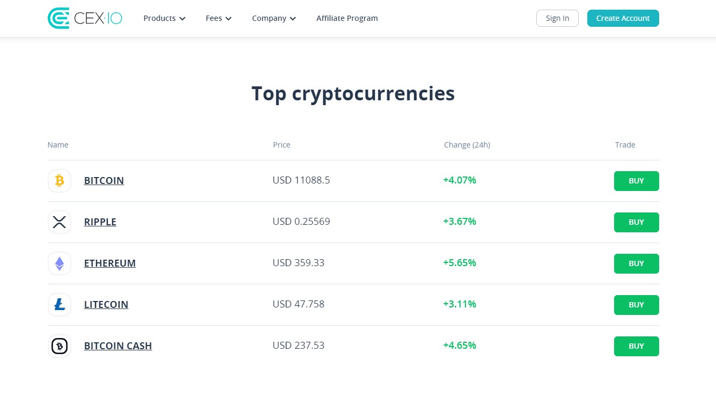Buy Ripple using its BUY button
Screen dimensions: 716x404
tap(637, 222)
